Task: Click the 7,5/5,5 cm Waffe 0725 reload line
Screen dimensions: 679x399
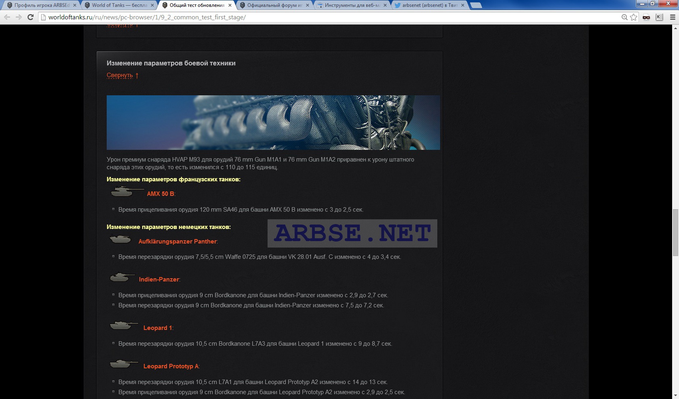Action: [259, 257]
